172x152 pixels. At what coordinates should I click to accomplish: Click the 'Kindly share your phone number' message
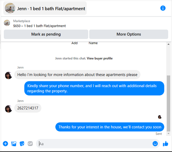pos(94,88)
